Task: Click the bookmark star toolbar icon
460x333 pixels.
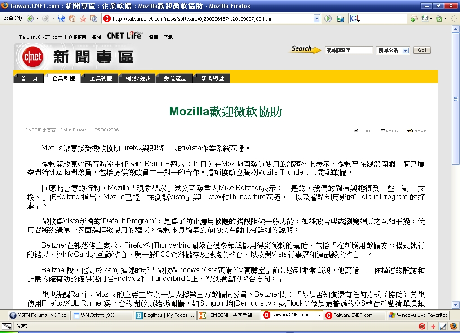Action: (x=83, y=18)
